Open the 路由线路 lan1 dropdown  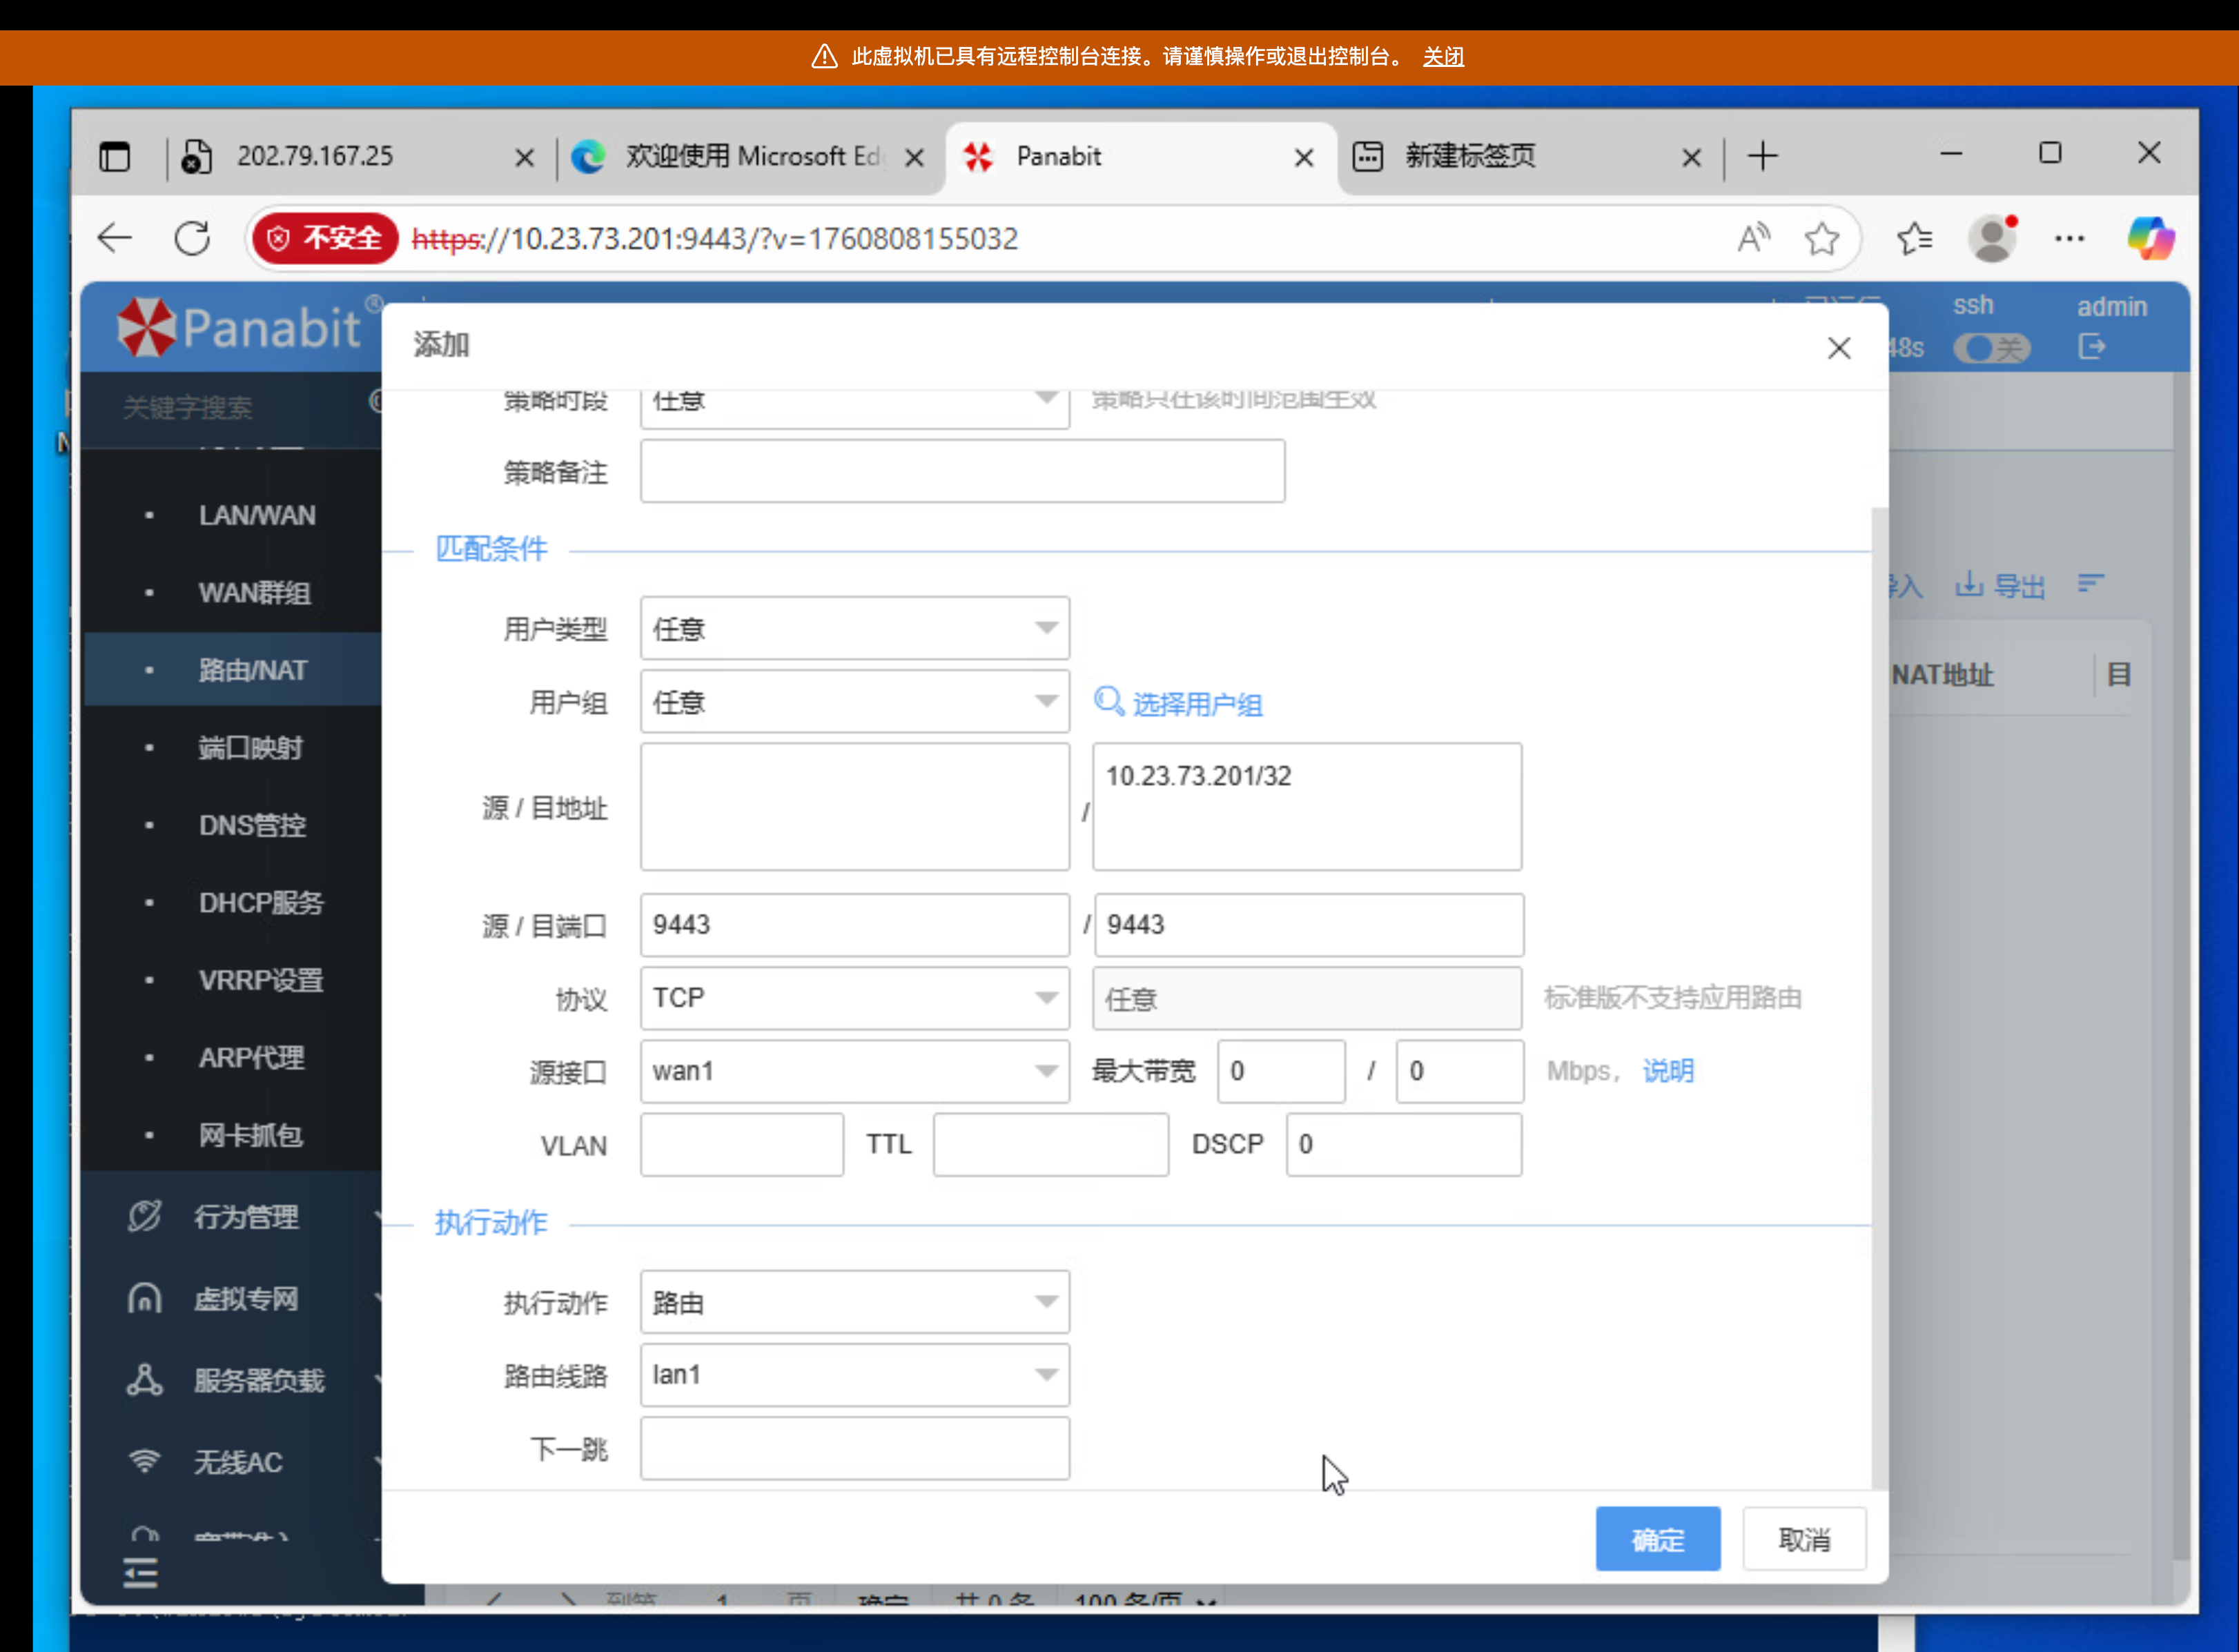click(854, 1375)
